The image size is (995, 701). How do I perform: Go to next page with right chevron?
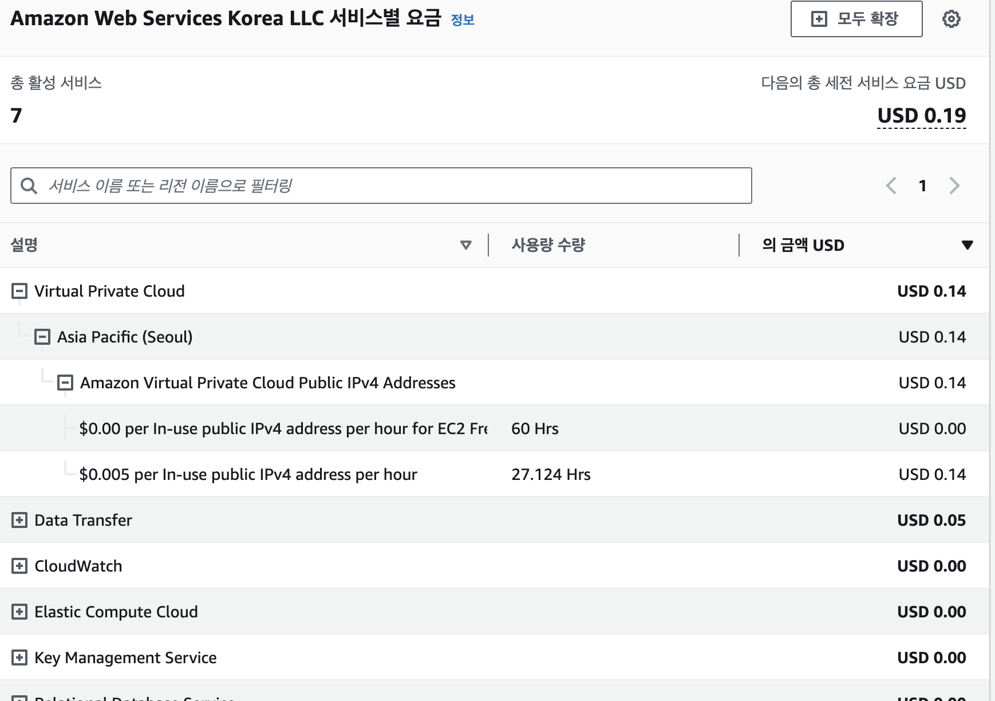point(954,186)
